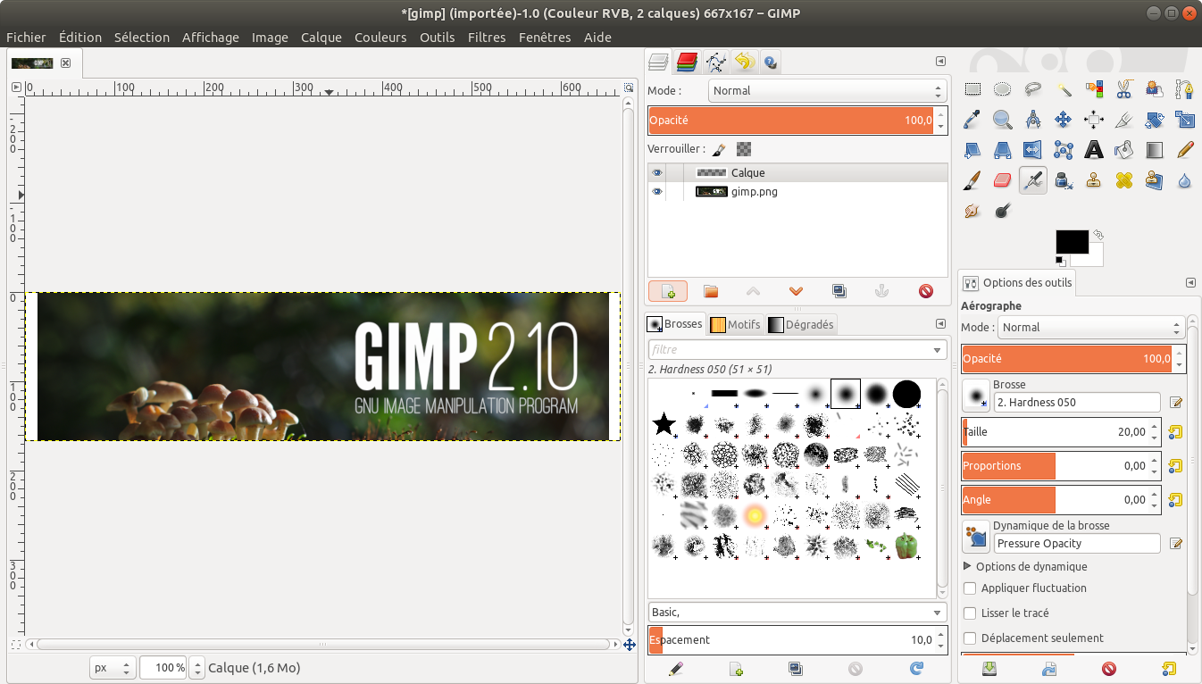
Task: Open the Filtres menu
Action: [487, 38]
